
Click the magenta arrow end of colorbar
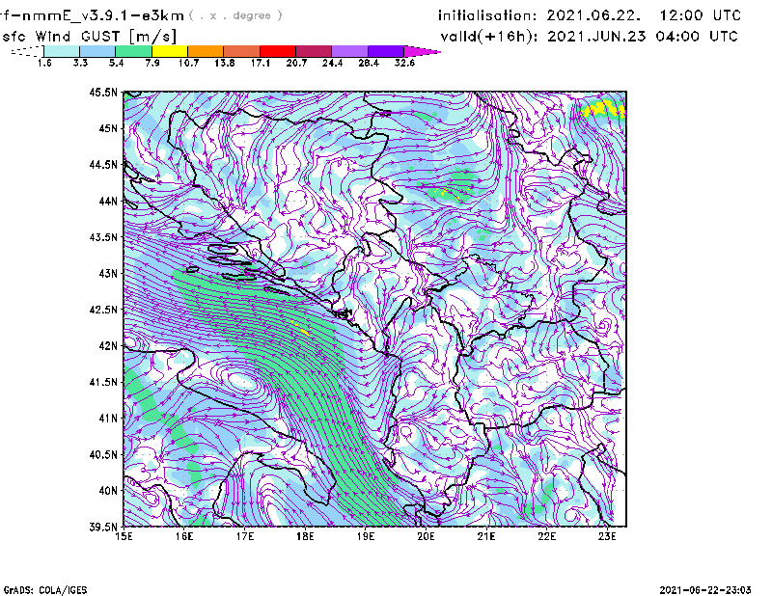422,51
